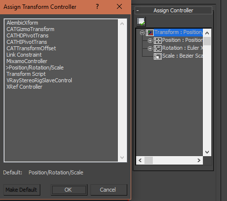Viewport: 227px width, 201px height.
Task: Click the Scale controller icon
Action: (158, 56)
